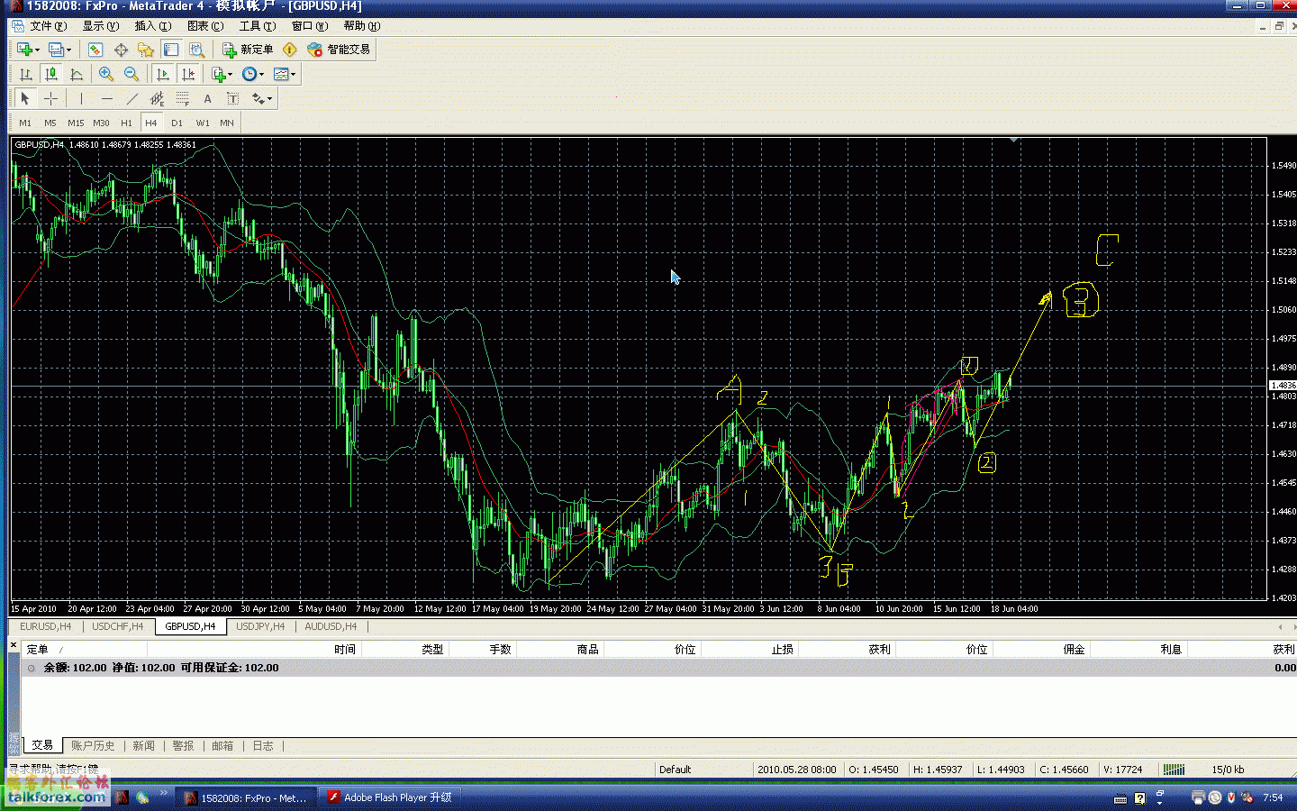Open the chart Templates icon
This screenshot has width=1297, height=811.
(281, 74)
